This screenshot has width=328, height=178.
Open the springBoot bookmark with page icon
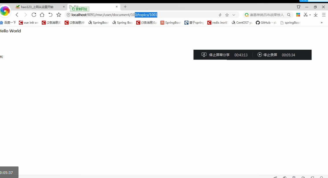click(290, 23)
